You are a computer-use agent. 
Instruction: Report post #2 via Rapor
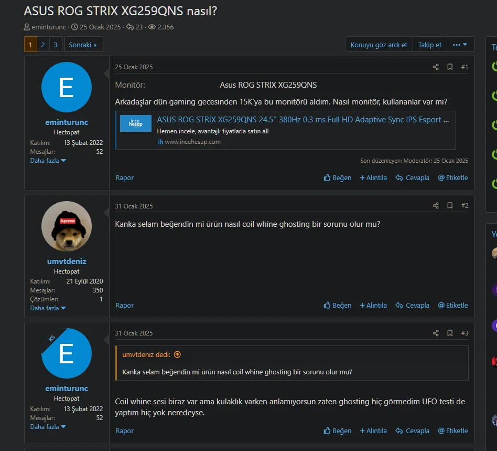point(125,306)
